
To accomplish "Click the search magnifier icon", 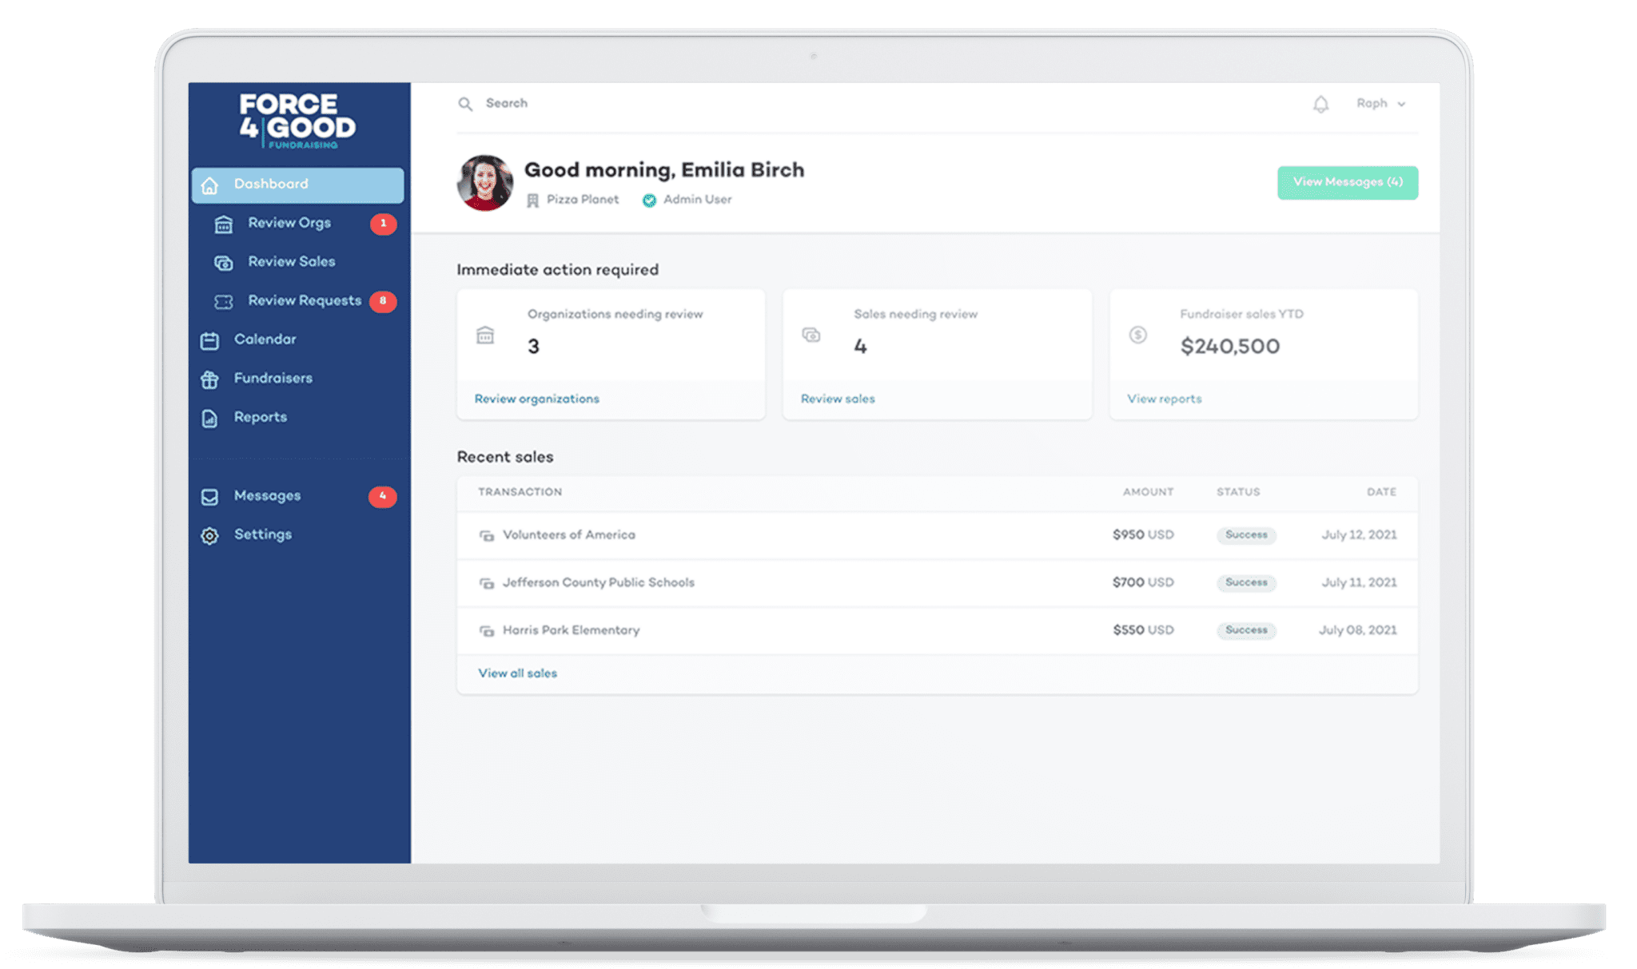I will click(464, 104).
